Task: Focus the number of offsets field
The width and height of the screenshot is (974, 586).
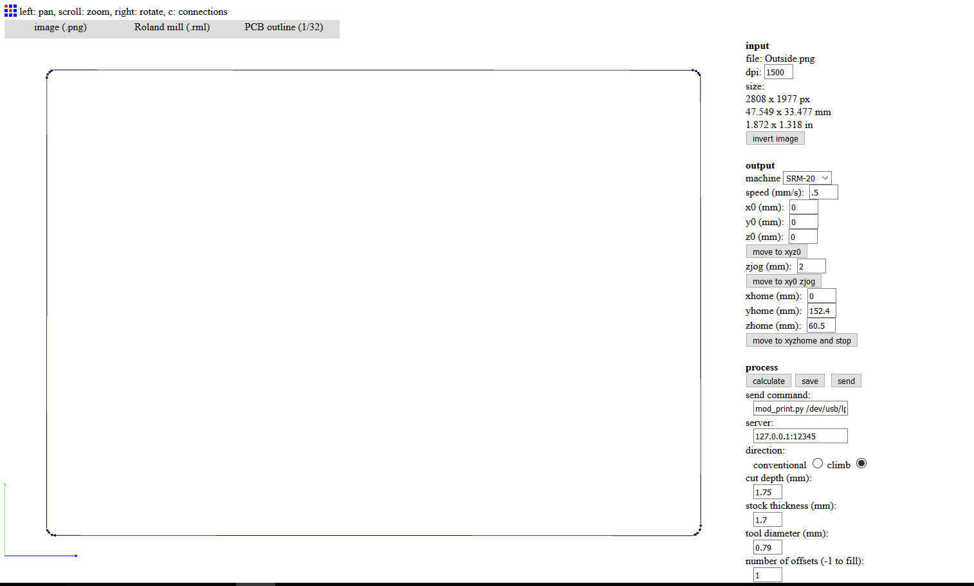Action: click(767, 575)
